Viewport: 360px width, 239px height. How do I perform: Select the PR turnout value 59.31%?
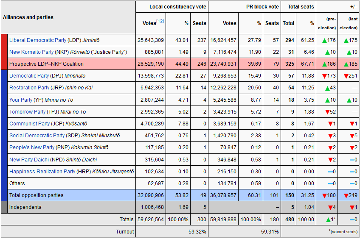pos(270,232)
